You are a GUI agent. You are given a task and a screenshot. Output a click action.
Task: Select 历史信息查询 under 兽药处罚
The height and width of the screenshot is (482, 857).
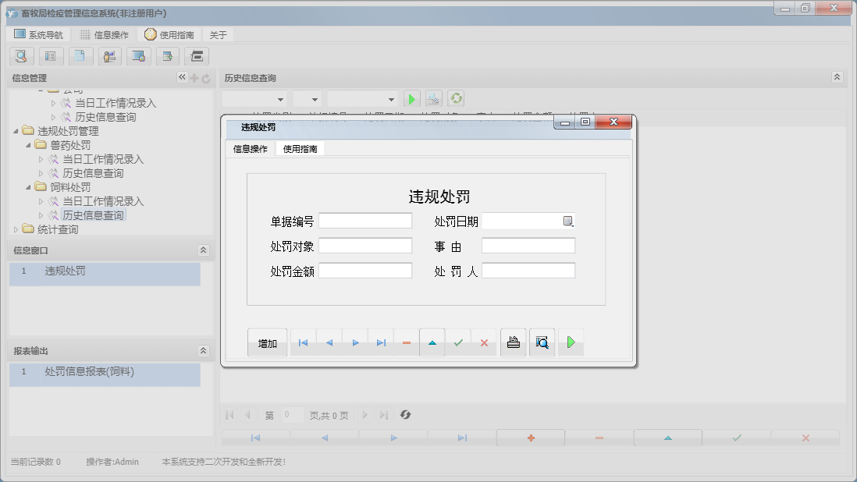pyautogui.click(x=93, y=173)
